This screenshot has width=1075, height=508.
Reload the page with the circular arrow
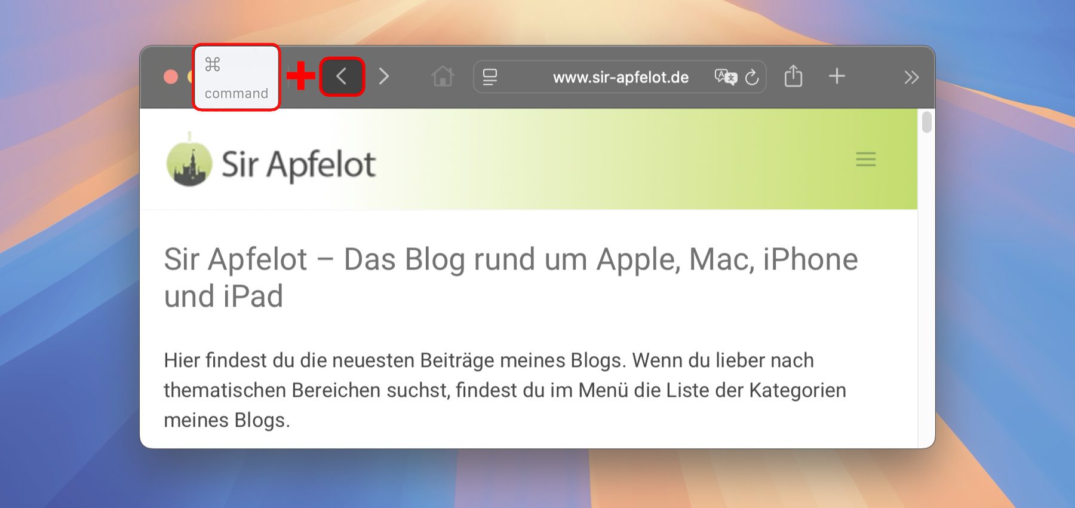752,77
